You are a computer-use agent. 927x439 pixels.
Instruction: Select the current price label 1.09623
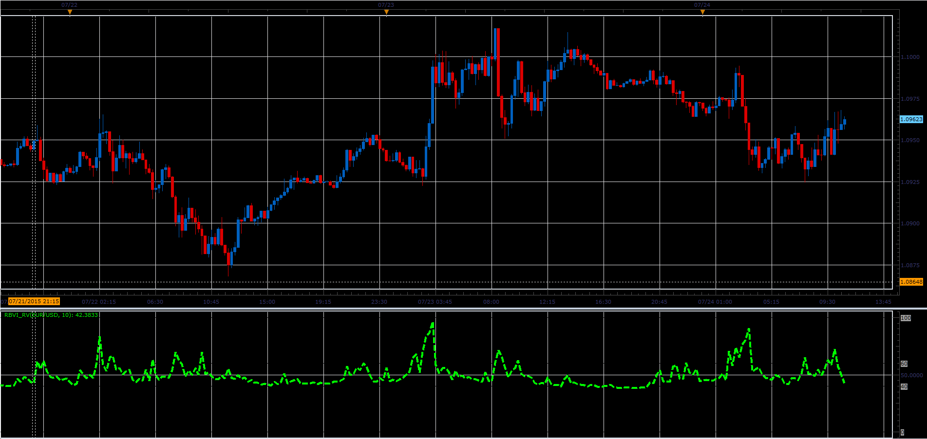point(911,119)
